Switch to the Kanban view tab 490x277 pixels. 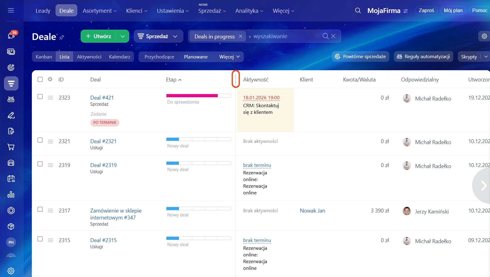tap(44, 57)
